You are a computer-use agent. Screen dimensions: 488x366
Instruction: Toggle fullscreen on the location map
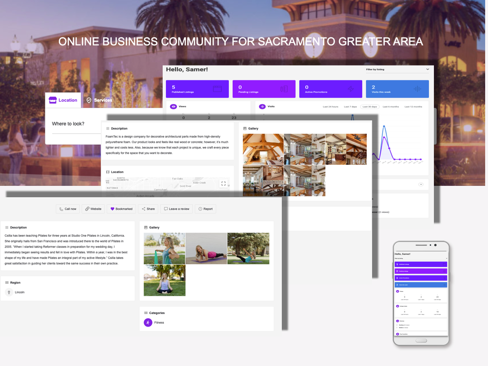pos(223,184)
